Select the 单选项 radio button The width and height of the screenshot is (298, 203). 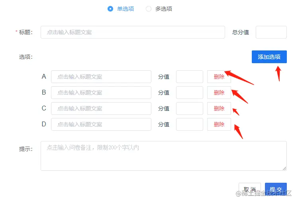pyautogui.click(x=110, y=9)
